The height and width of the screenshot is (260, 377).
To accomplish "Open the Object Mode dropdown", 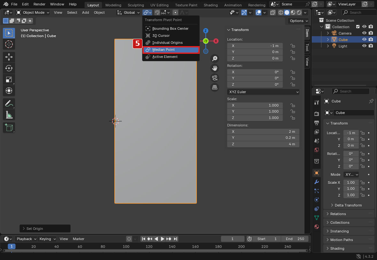I will 33,12.
